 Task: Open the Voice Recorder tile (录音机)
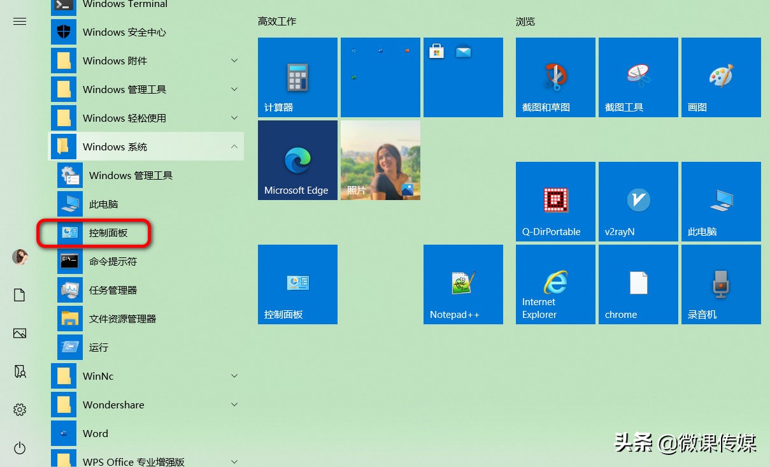(721, 284)
